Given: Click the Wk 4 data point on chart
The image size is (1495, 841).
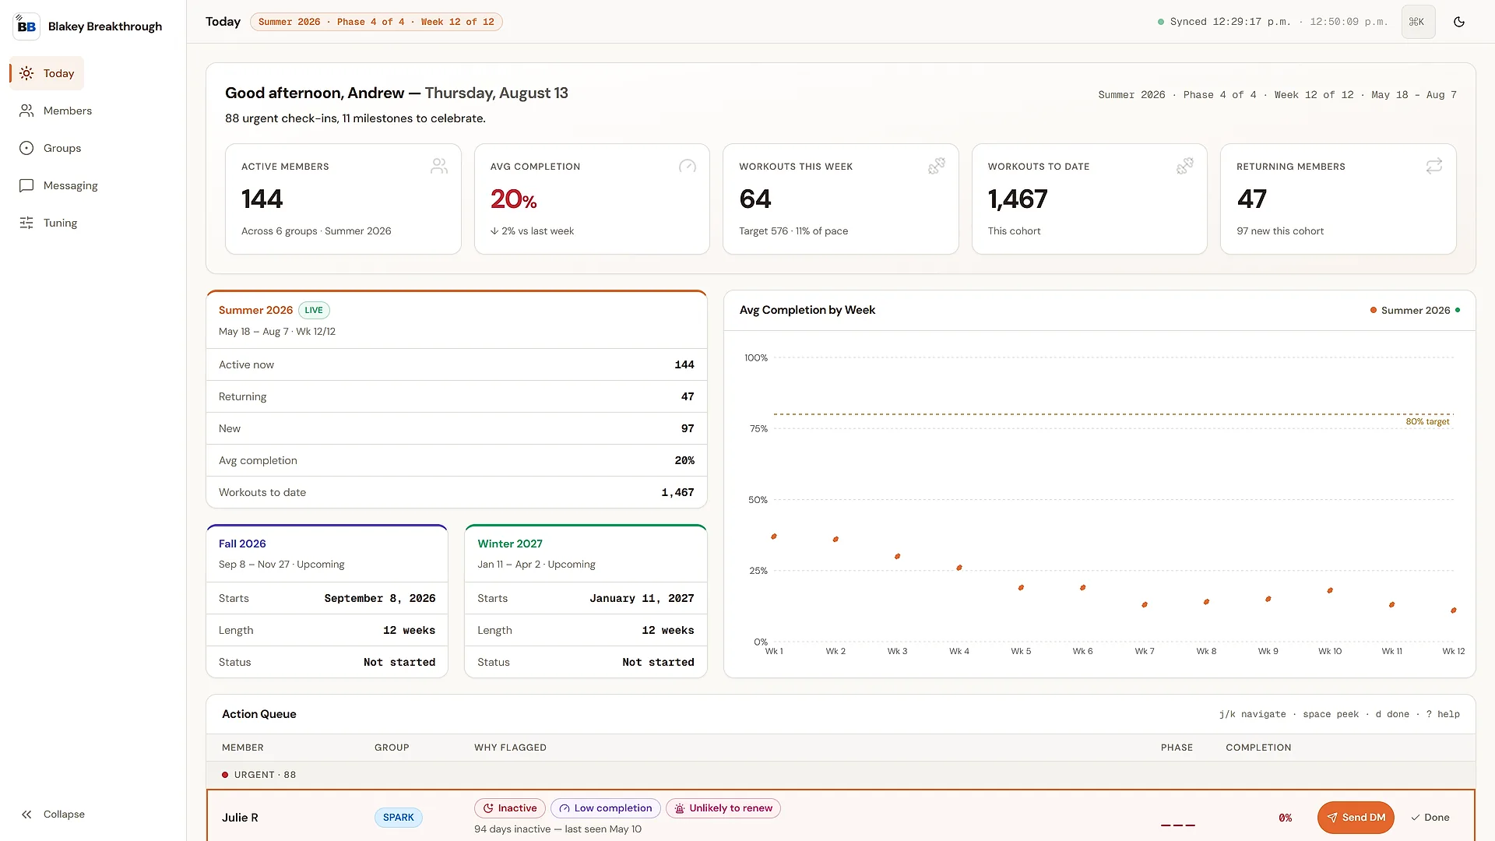Looking at the screenshot, I should click(x=959, y=568).
